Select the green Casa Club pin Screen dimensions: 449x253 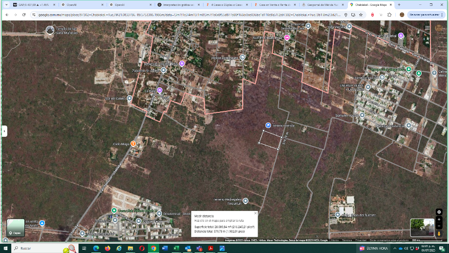(x=114, y=211)
